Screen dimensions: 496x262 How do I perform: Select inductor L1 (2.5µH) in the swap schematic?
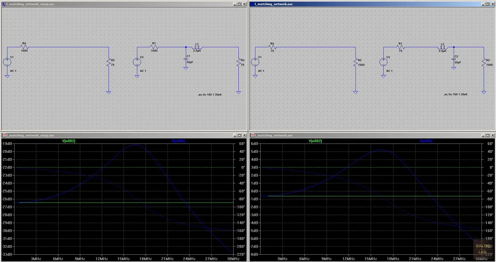point(197,47)
